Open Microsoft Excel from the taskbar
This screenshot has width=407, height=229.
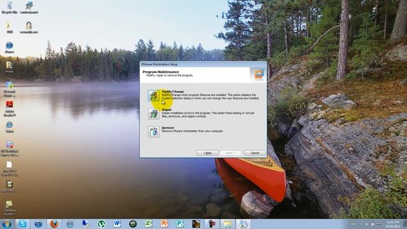tap(149, 224)
